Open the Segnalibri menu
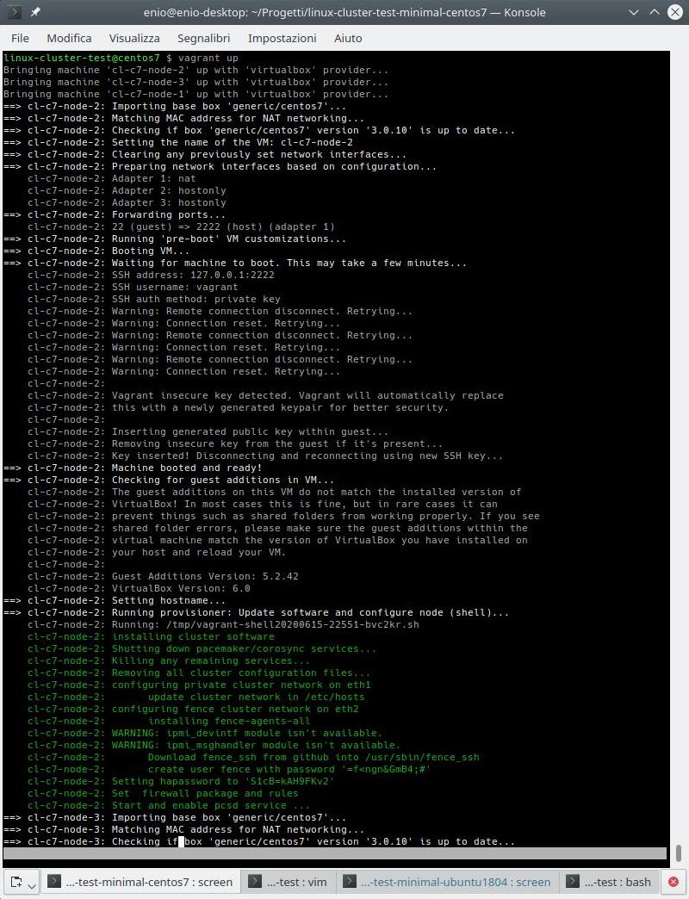This screenshot has height=899, width=689. [x=204, y=38]
